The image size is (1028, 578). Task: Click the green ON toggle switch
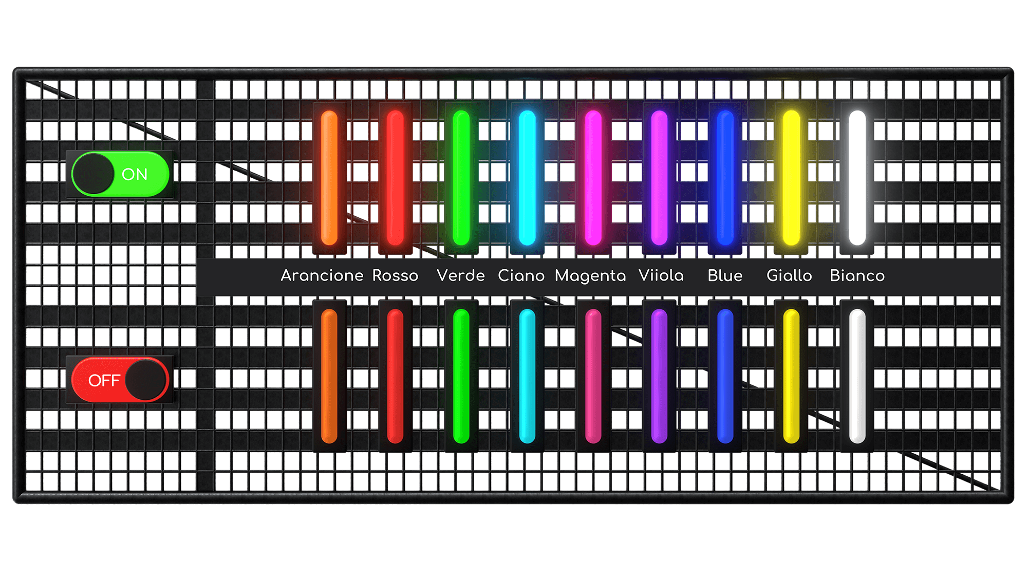(x=120, y=174)
